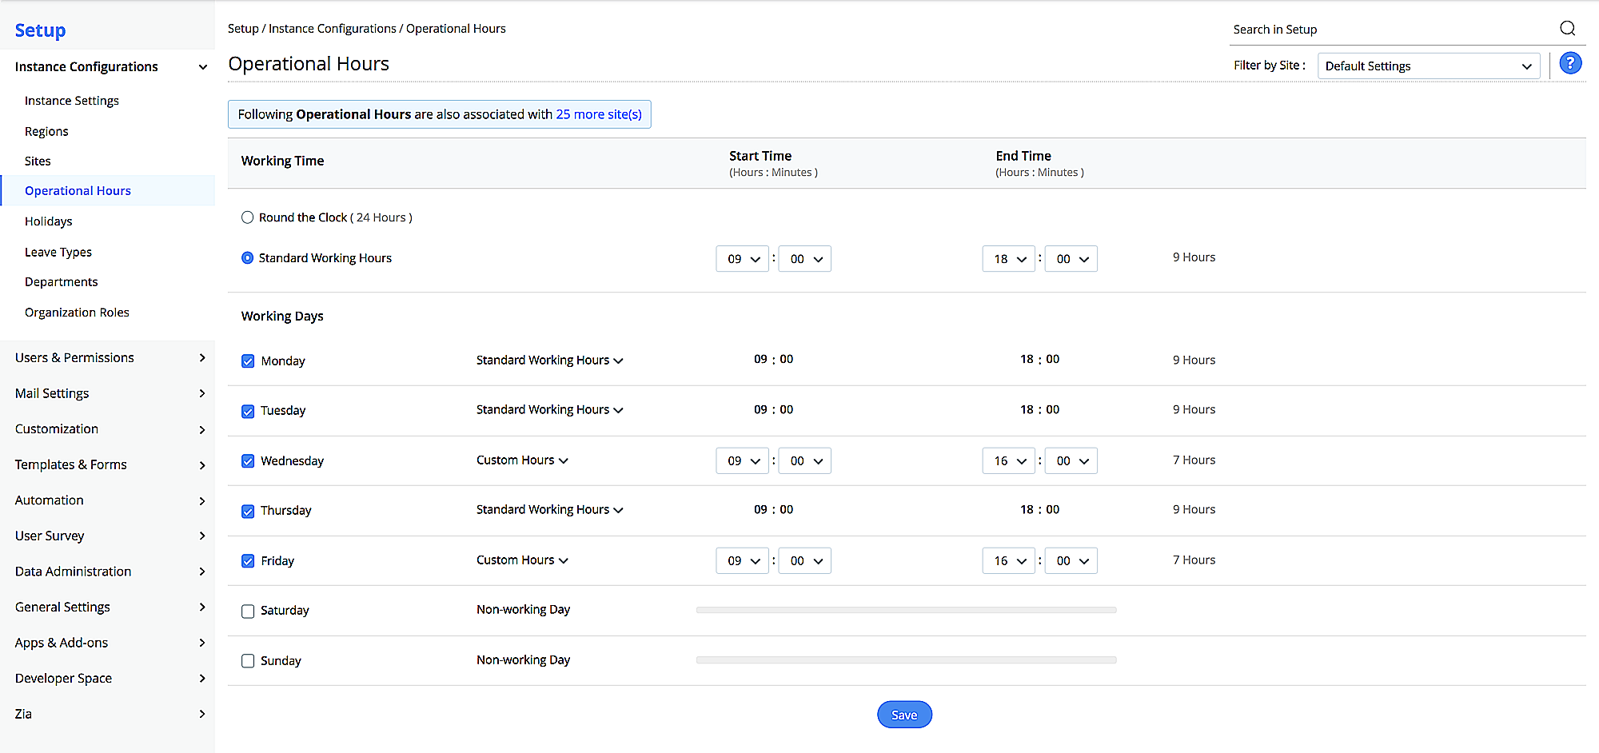Click the Save button
The image size is (1599, 753).
(904, 715)
